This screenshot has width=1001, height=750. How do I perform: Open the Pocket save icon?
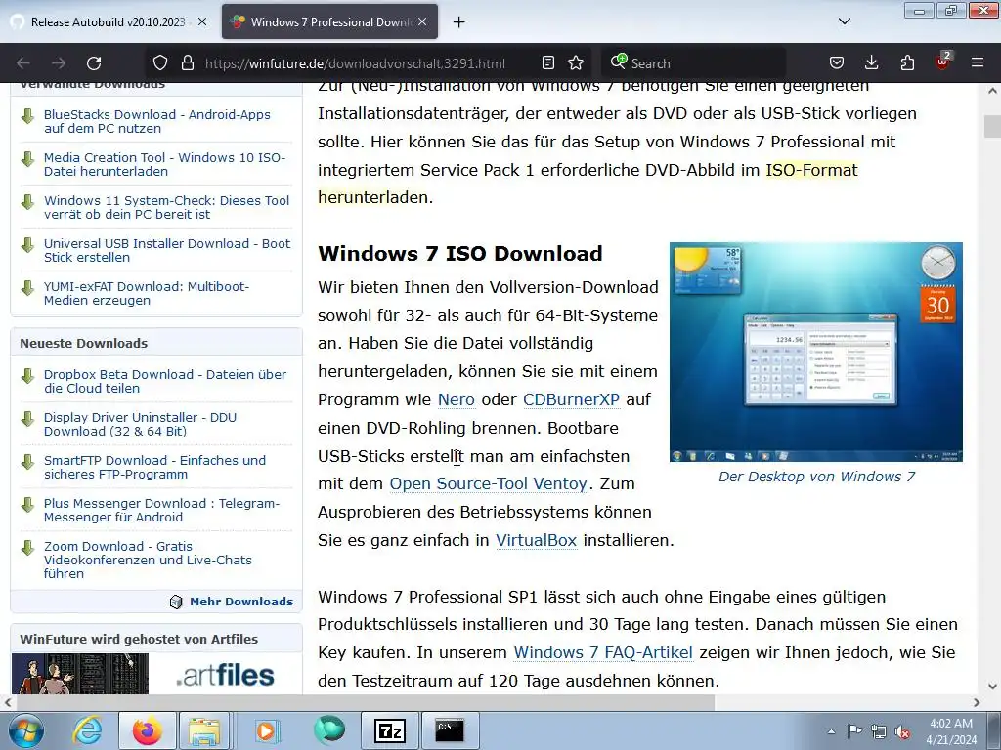837,63
